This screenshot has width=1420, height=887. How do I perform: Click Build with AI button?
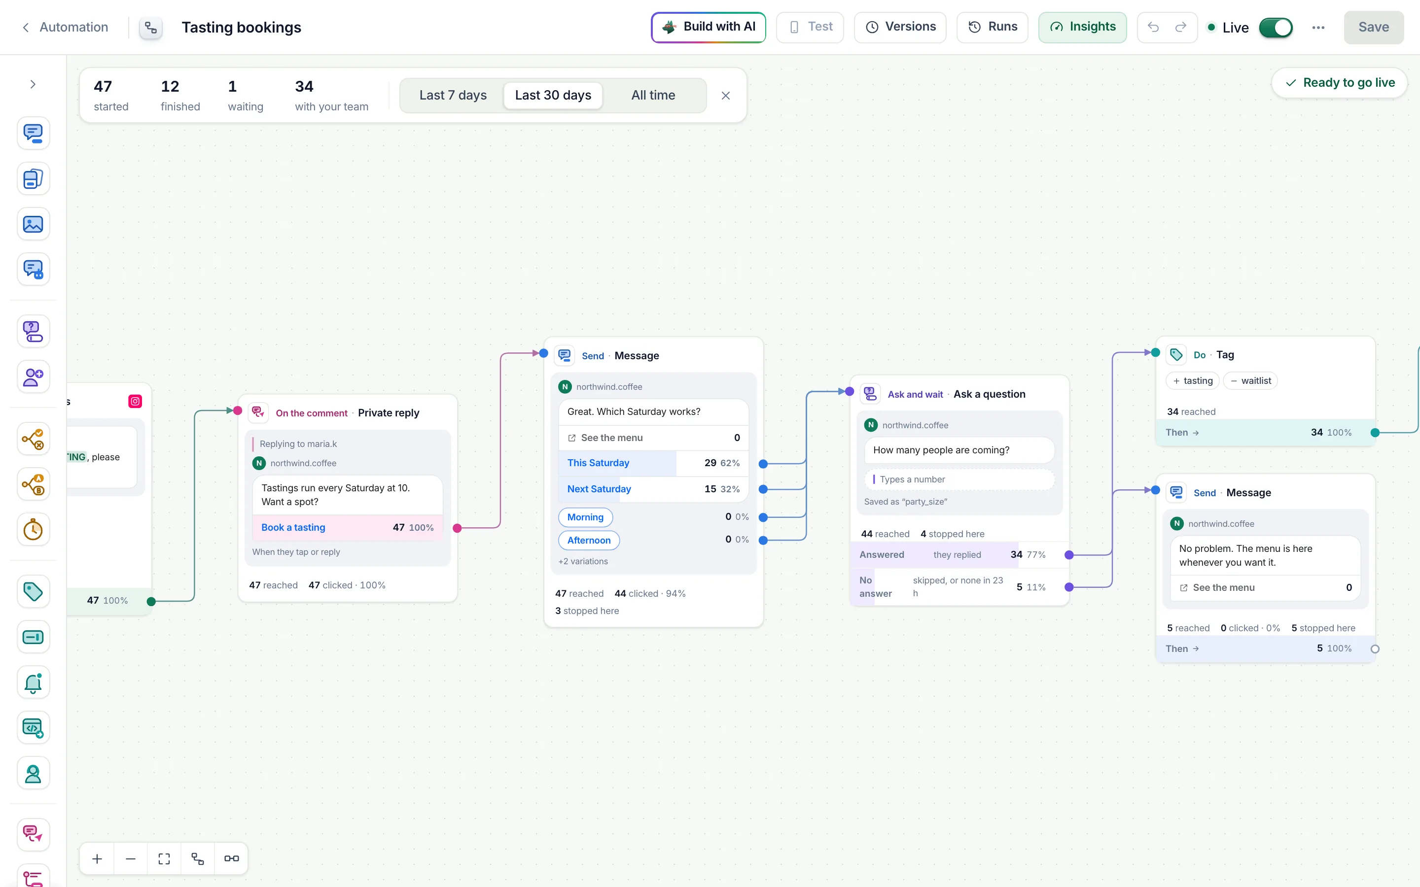tap(708, 27)
